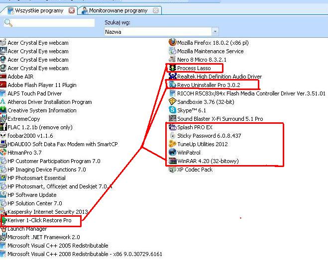Select TuneUp Utilities 2012 icon

pyautogui.click(x=172, y=144)
